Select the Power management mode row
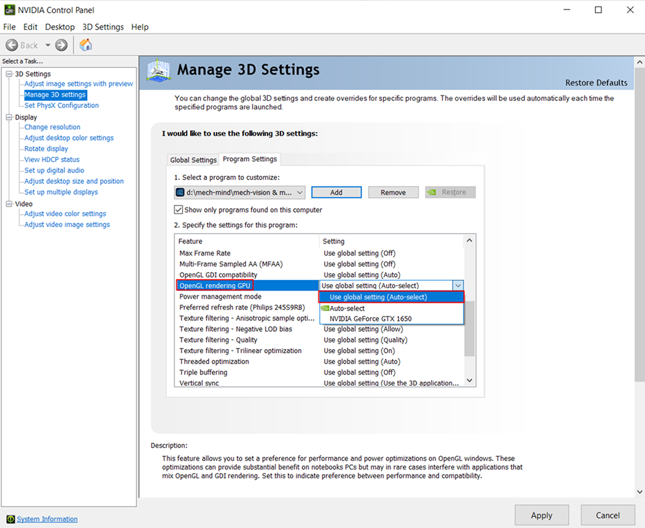Viewport: 645px width, 528px height. tap(247, 297)
